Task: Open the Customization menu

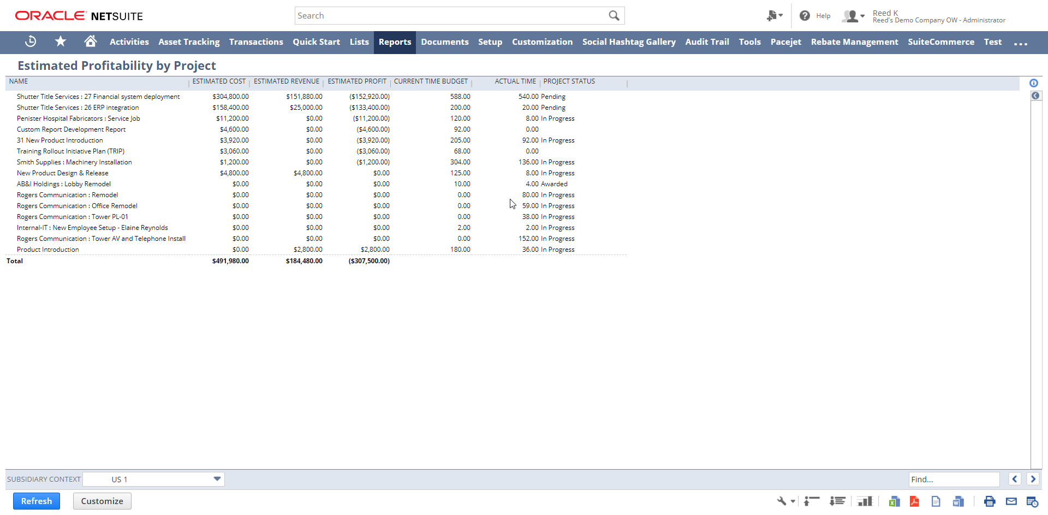Action: (542, 42)
